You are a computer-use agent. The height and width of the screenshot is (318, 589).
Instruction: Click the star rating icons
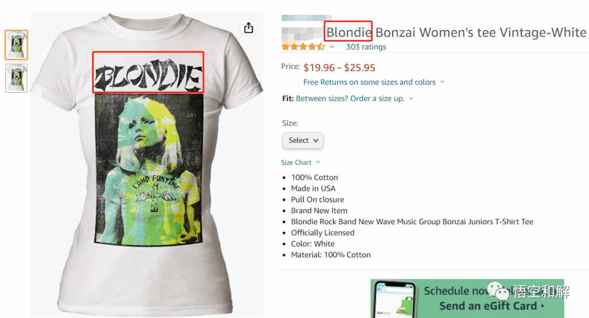coord(303,47)
